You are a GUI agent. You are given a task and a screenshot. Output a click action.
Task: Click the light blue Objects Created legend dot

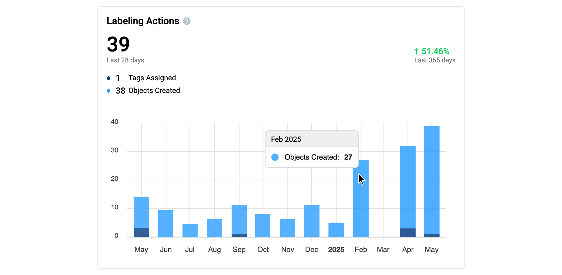(x=109, y=91)
